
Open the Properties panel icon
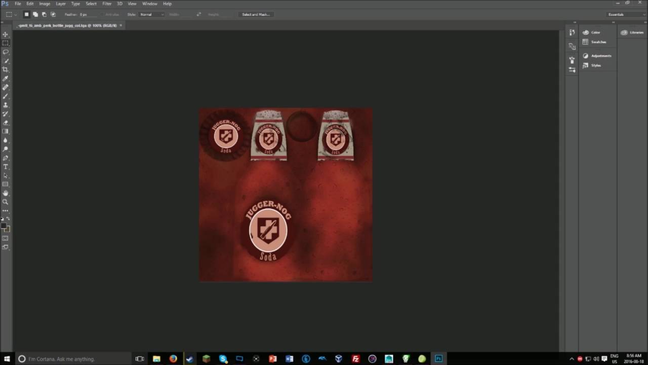pos(572,46)
